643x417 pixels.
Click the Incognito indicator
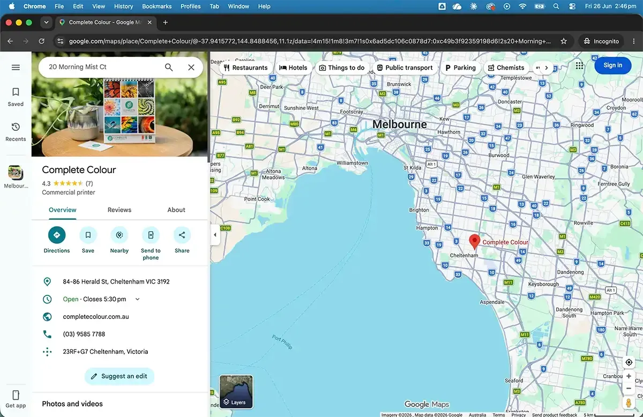coord(601,41)
